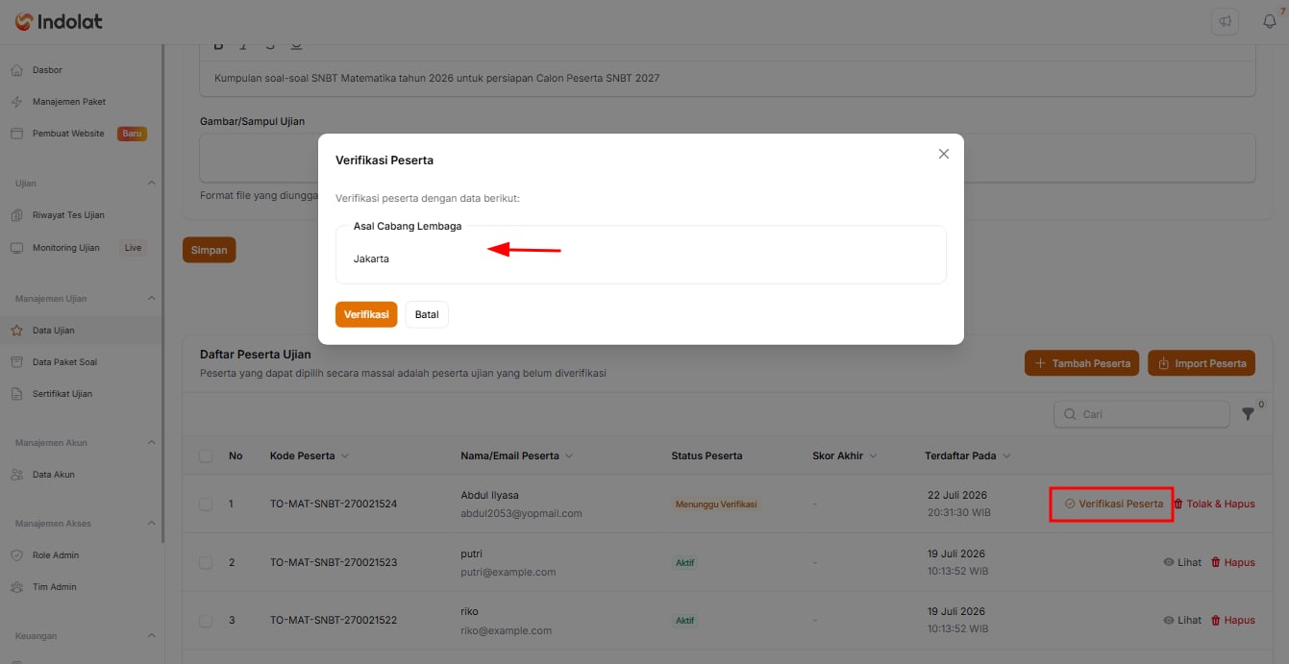This screenshot has height=664, width=1289.
Task: View participant riko with eye icon
Action: tap(1169, 621)
